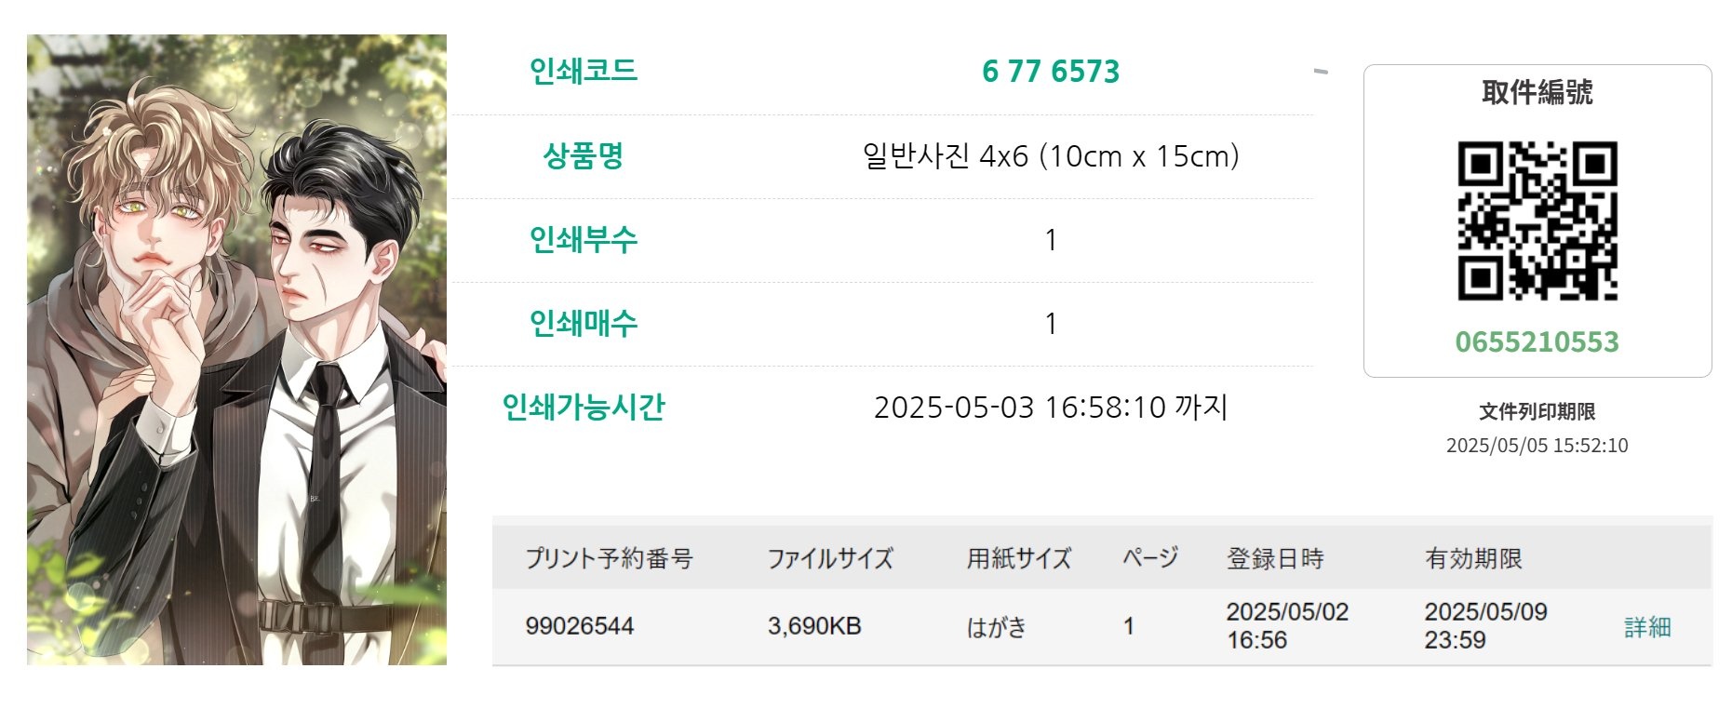Click the ファイルサイズ column header
The width and height of the screenshot is (1732, 722).
pos(830,558)
